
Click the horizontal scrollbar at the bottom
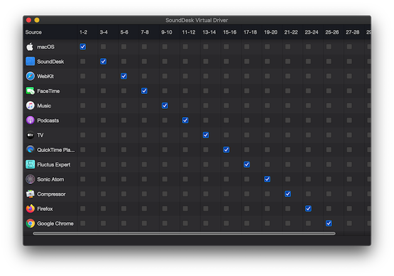[x=184, y=233]
